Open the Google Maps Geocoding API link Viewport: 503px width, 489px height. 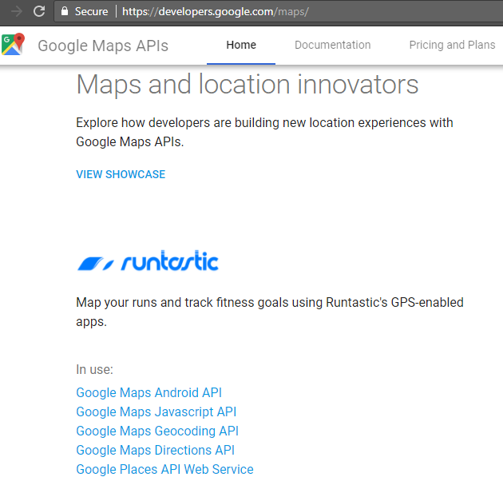(x=157, y=431)
